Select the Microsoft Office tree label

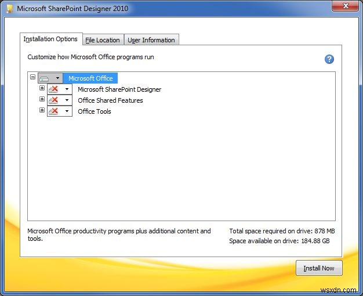(90, 78)
